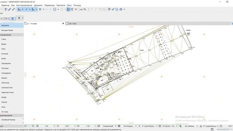Click the pick up parameters eyedropper icon

[x=10, y=9]
